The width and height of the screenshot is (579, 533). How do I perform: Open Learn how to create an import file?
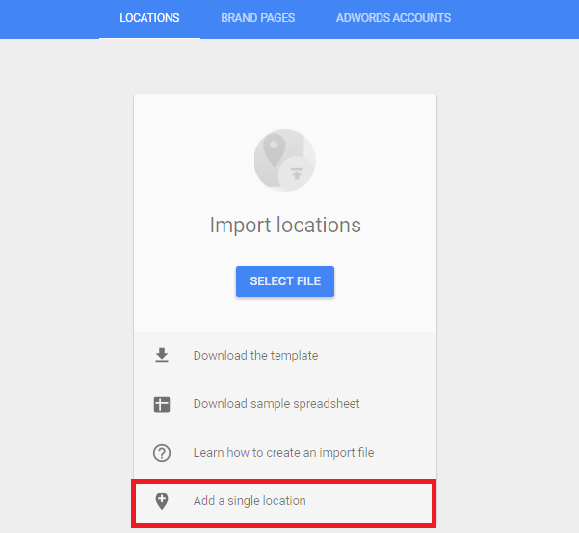coord(283,453)
